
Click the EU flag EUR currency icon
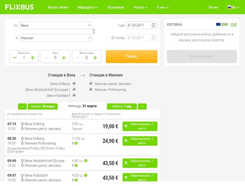point(218,24)
